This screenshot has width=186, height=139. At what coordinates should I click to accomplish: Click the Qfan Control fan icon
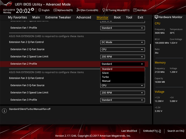[78, 10]
